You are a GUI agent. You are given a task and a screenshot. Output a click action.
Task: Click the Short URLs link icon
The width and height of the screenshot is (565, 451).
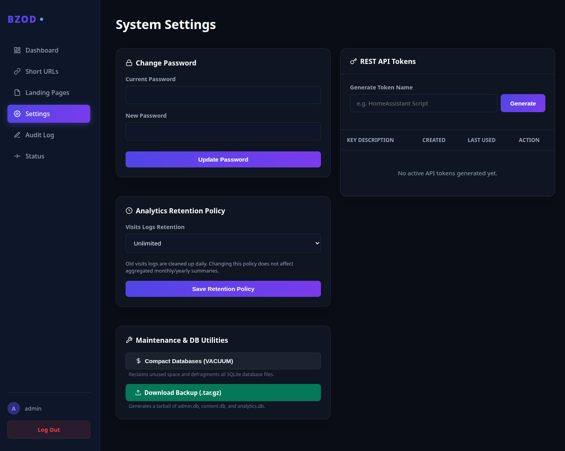[17, 71]
